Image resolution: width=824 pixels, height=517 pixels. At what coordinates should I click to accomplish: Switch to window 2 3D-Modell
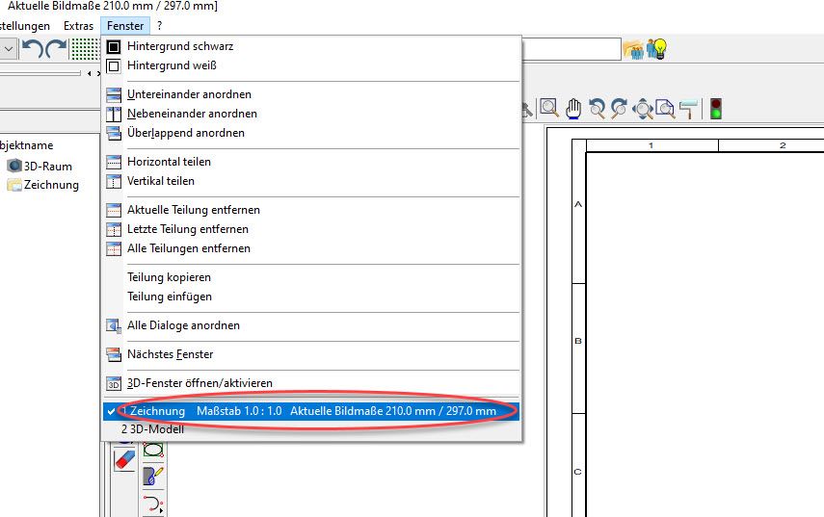pyautogui.click(x=311, y=429)
